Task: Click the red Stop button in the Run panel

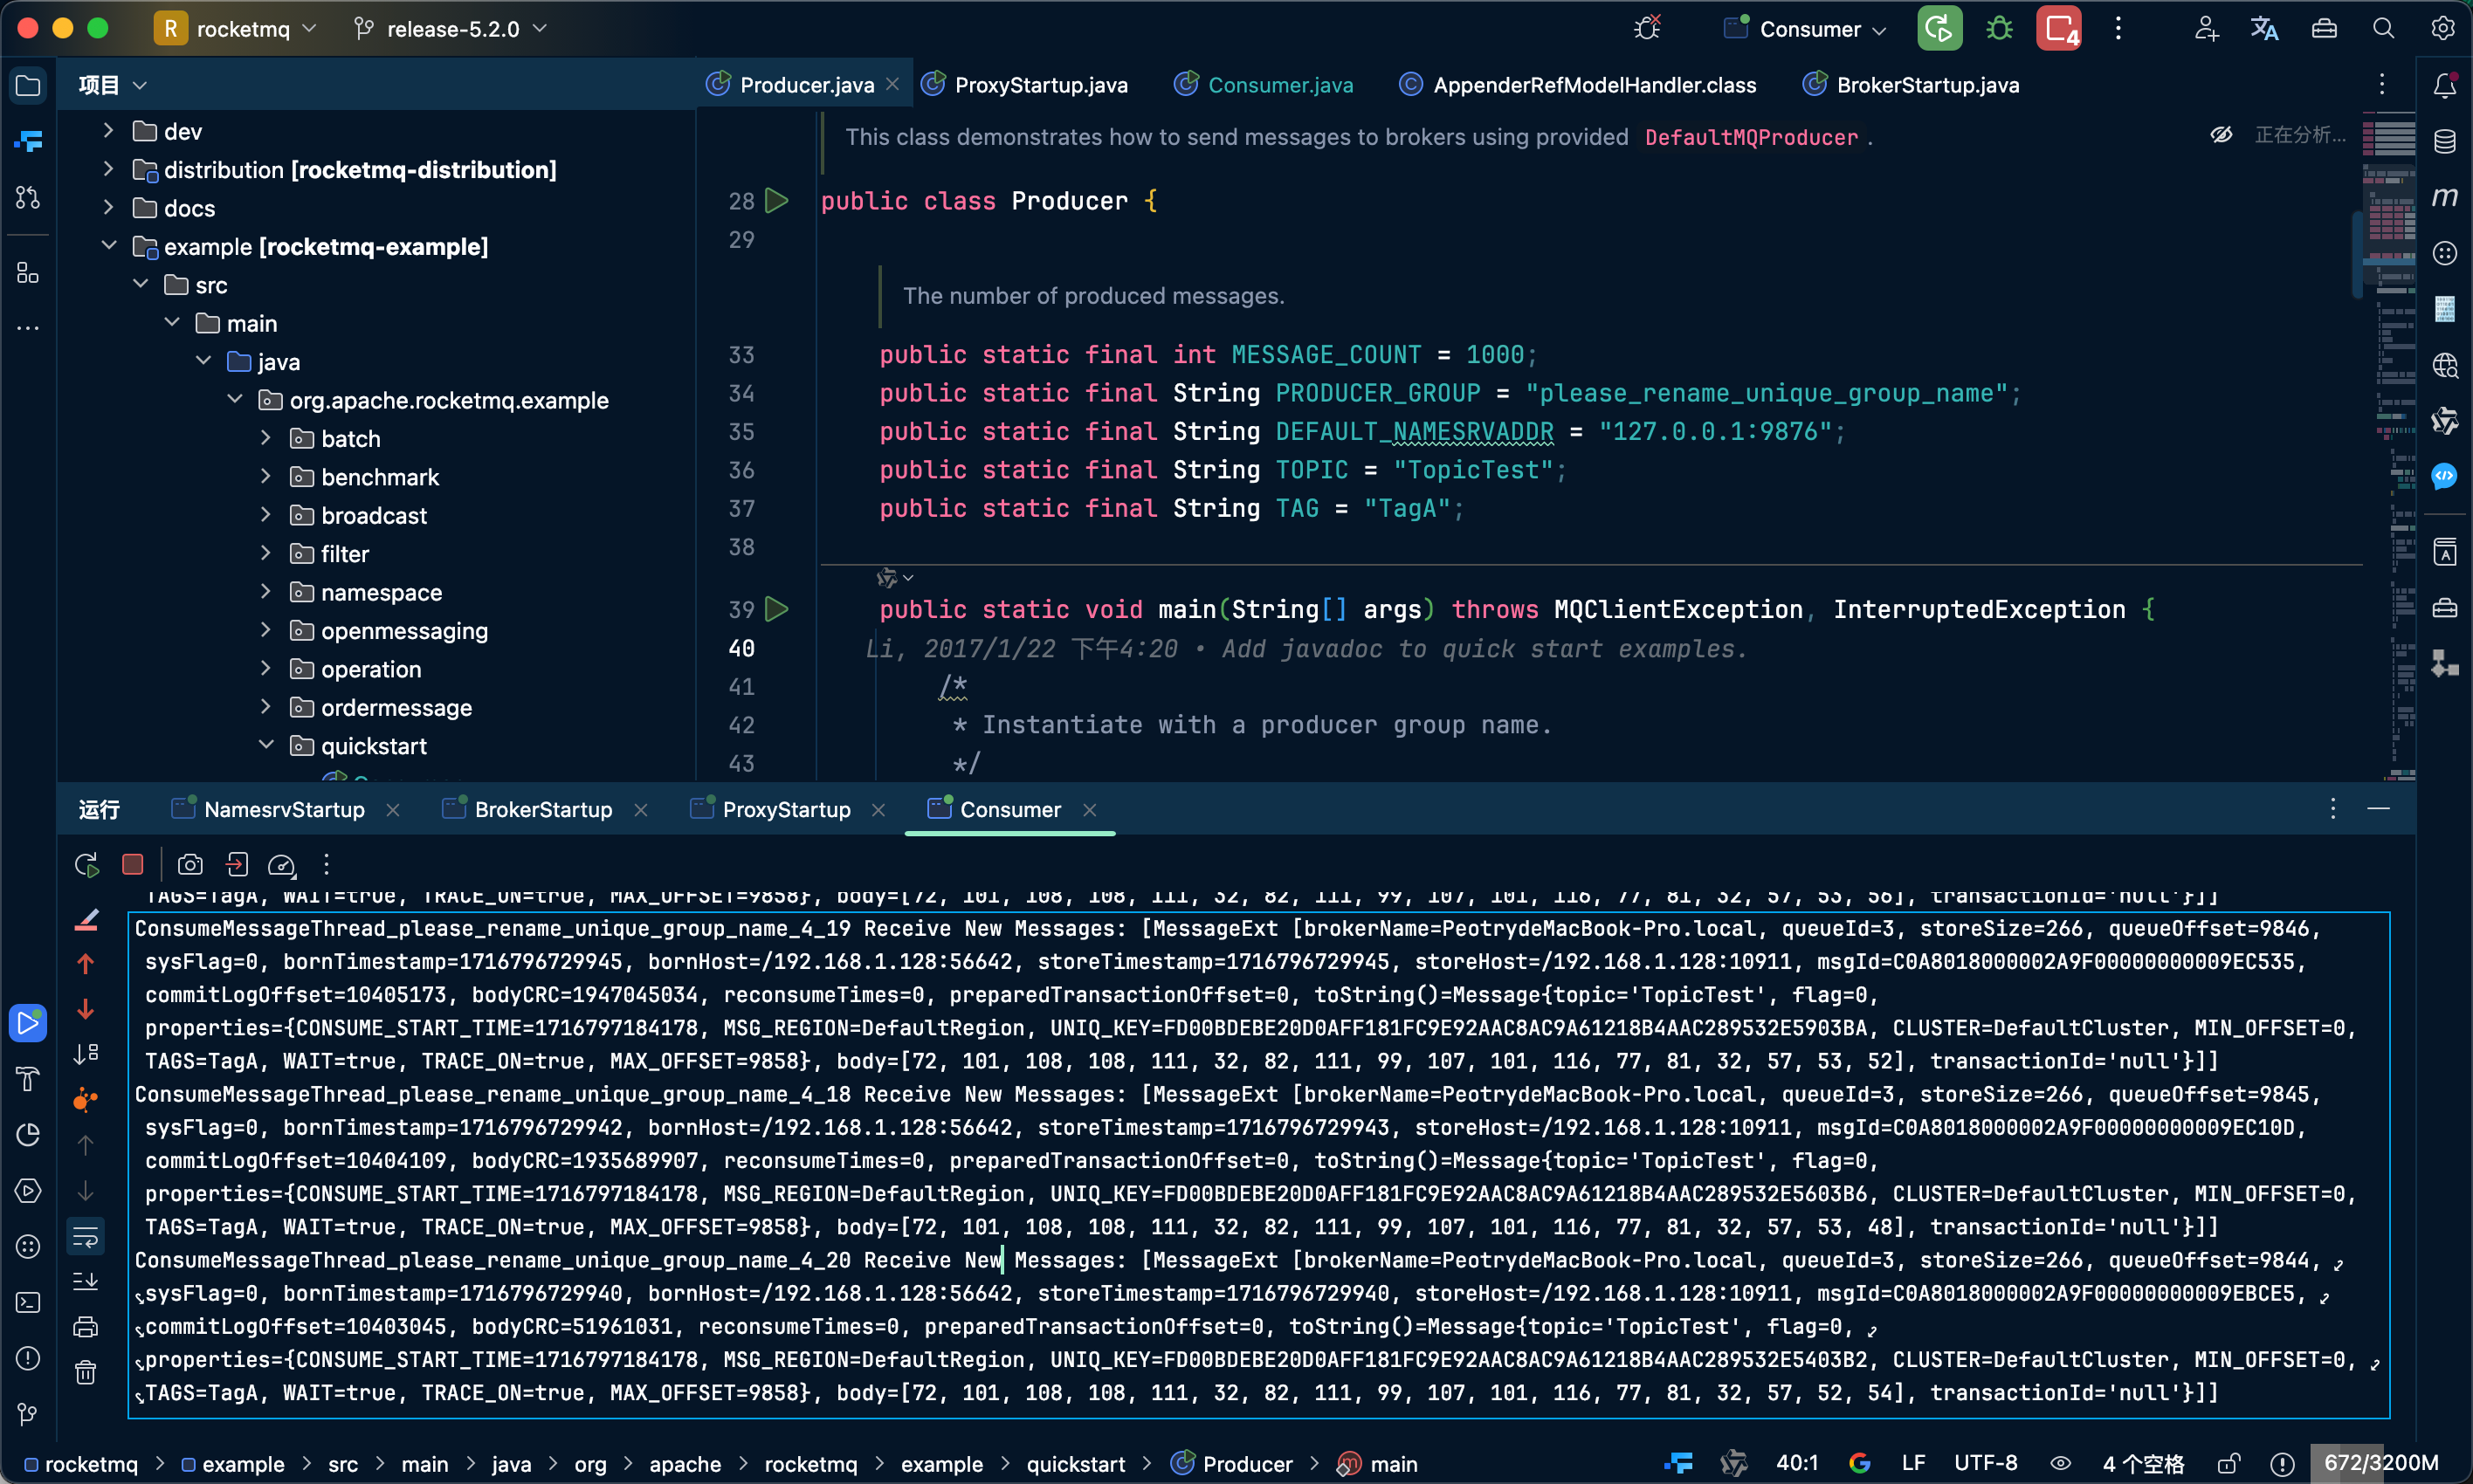Action: click(133, 865)
